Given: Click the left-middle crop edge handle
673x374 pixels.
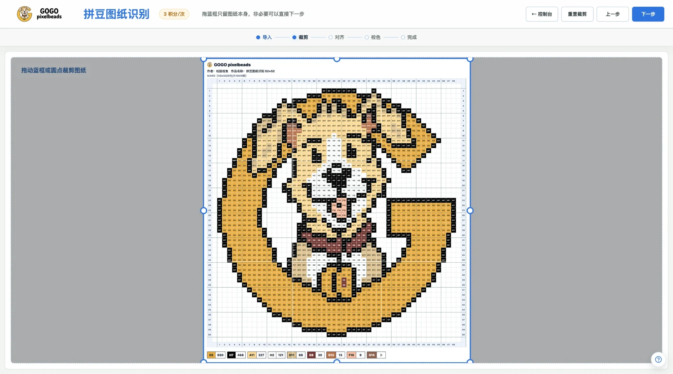Looking at the screenshot, I should point(203,211).
